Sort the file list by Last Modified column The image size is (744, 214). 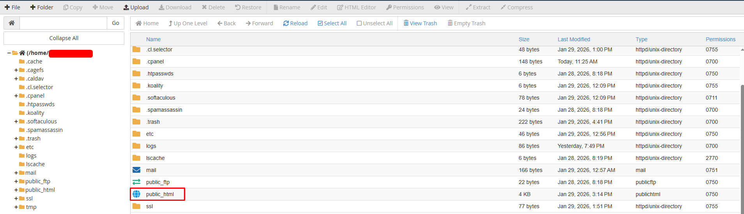coord(573,39)
